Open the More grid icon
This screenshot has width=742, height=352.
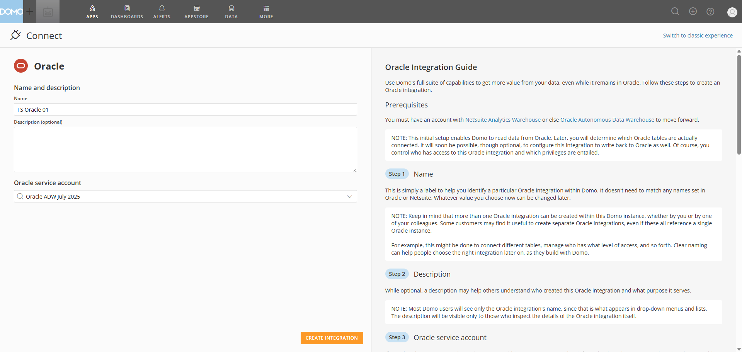click(x=266, y=8)
